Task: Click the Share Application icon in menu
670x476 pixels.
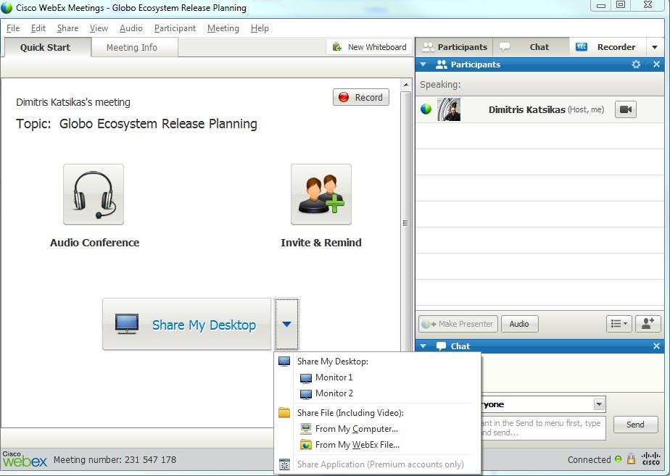Action: tap(284, 464)
